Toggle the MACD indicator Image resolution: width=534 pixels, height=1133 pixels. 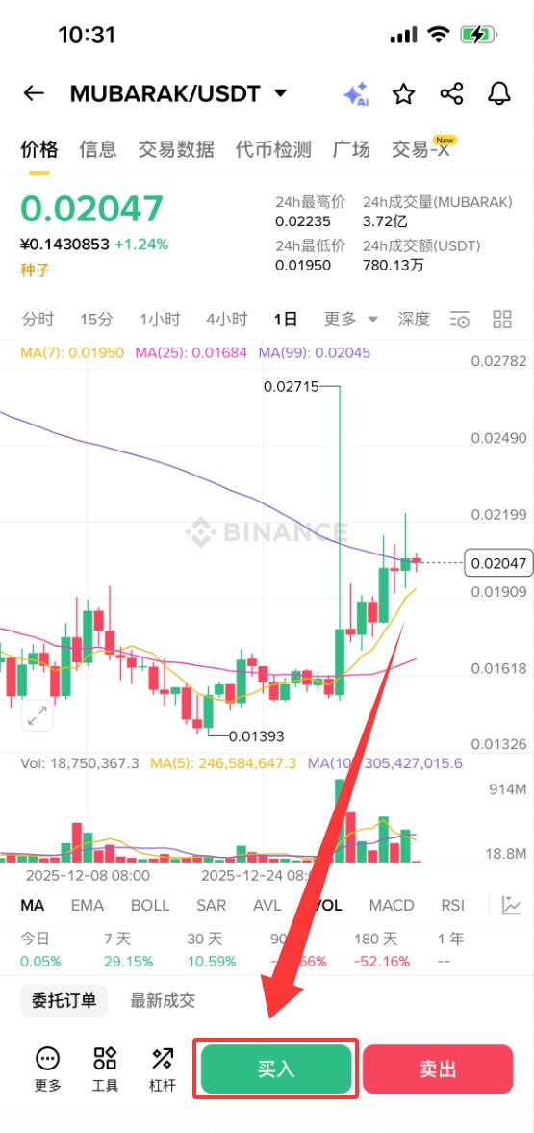coord(392,906)
